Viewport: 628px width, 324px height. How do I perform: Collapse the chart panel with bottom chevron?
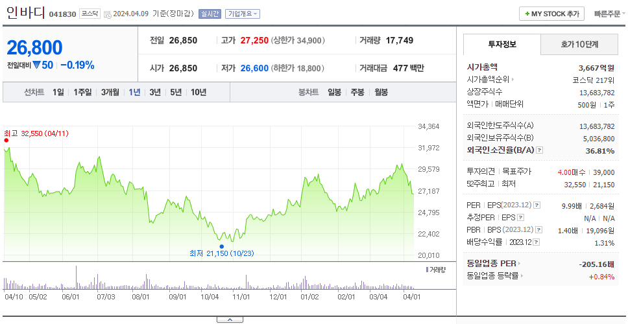[230, 319]
